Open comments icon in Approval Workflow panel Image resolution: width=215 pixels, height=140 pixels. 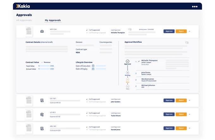click(187, 43)
